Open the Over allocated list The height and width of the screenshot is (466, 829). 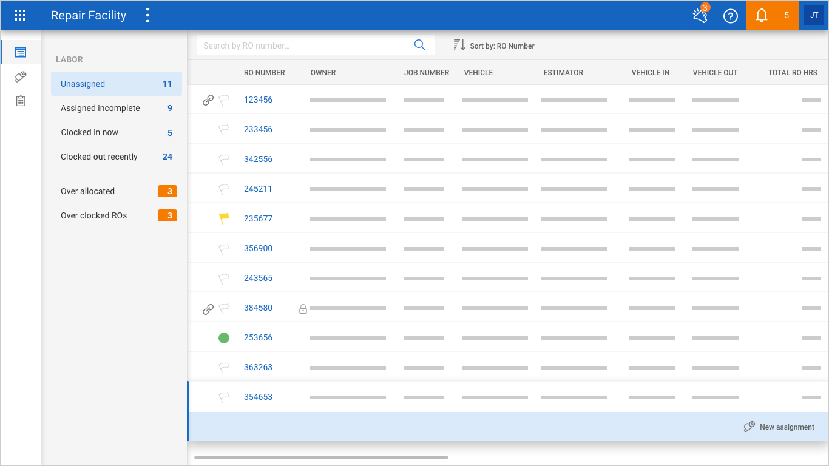(116, 191)
